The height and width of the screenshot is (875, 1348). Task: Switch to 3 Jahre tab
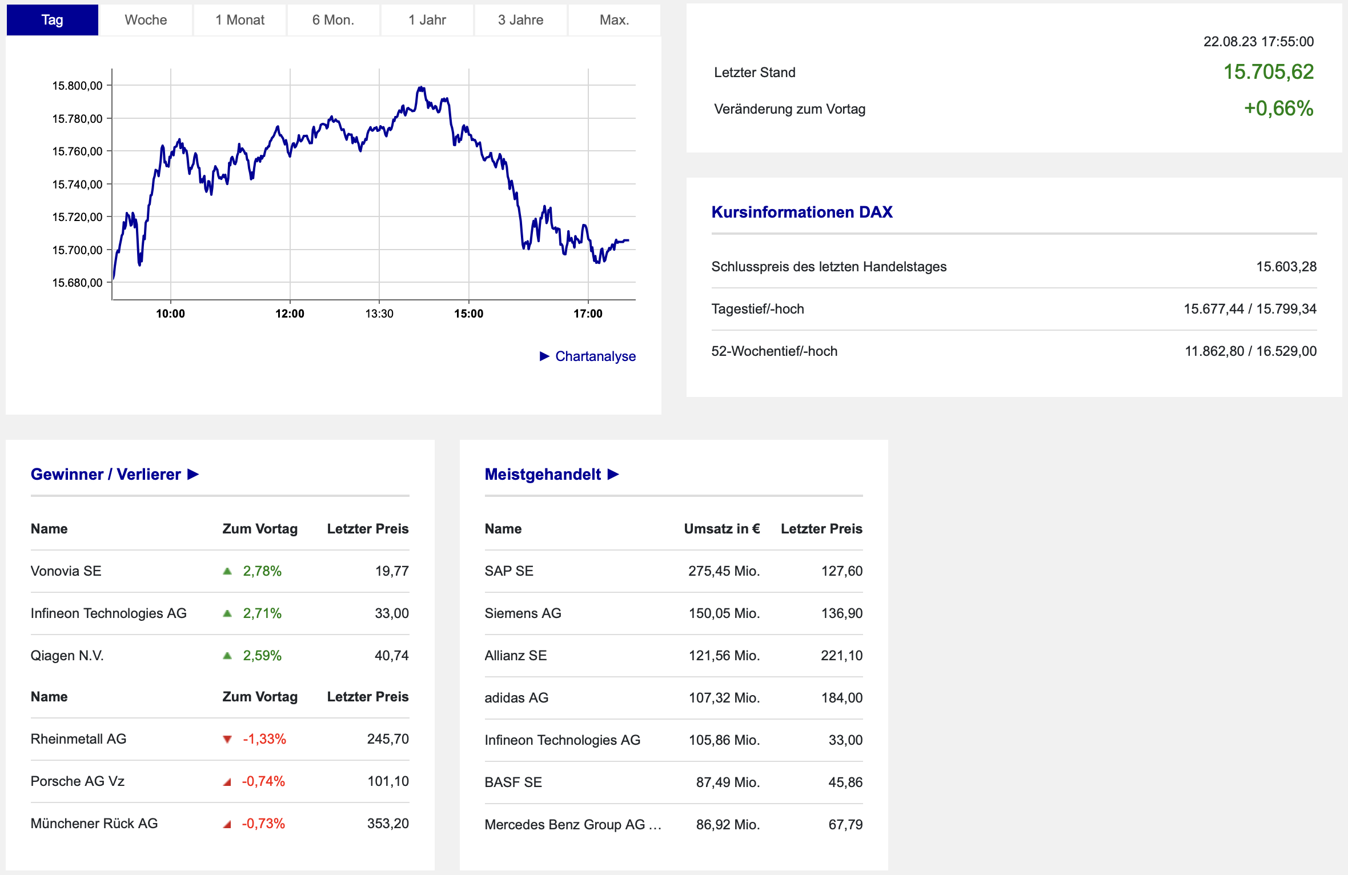[520, 20]
